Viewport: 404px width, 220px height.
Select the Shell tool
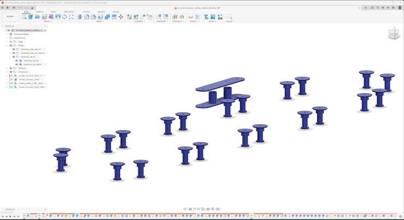point(100,17)
